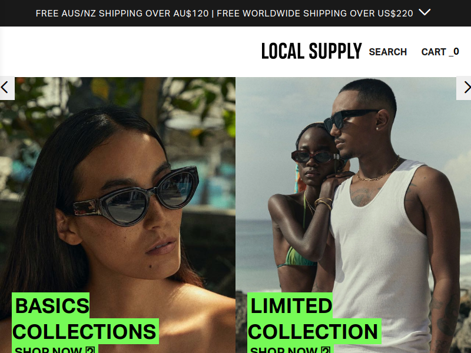Click the FREE AUS/NZ SHIPPING announcement text

[x=122, y=14]
